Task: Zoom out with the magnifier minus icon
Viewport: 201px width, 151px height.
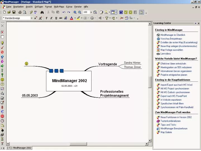Action: tap(80, 12)
